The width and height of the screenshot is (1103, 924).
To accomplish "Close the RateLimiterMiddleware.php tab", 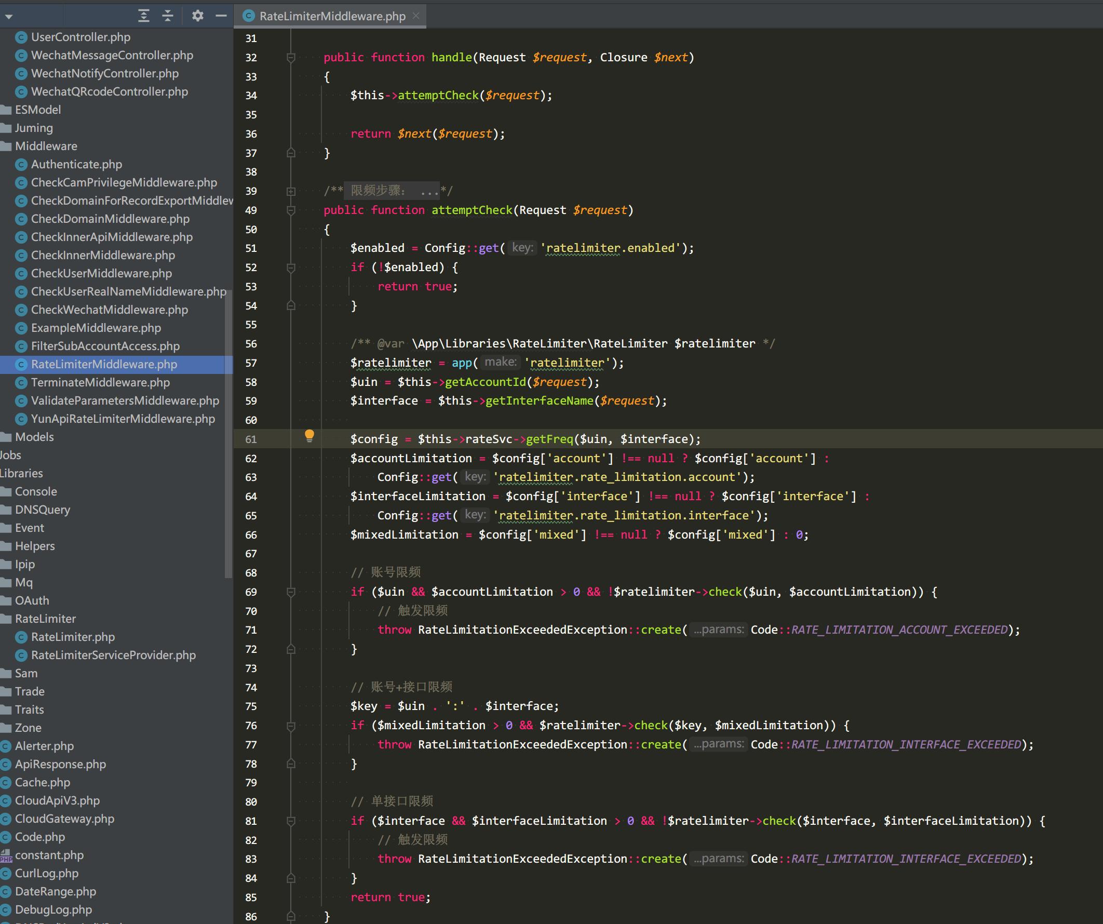I will (x=416, y=16).
